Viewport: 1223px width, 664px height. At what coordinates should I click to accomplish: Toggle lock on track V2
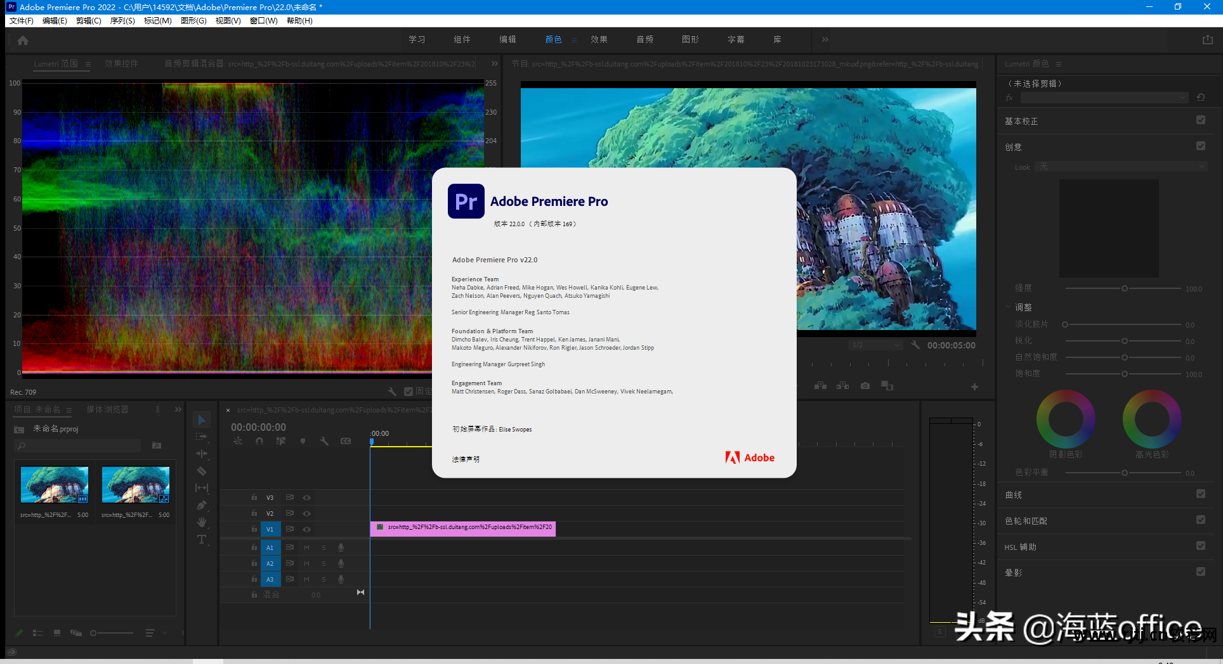[x=254, y=513]
